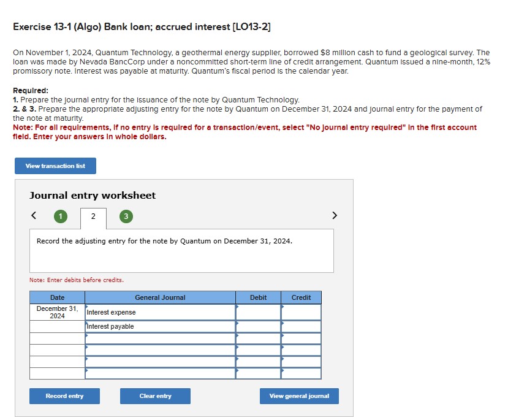Click the Interest expense account cell
This screenshot has height=417, width=516.
point(159,312)
